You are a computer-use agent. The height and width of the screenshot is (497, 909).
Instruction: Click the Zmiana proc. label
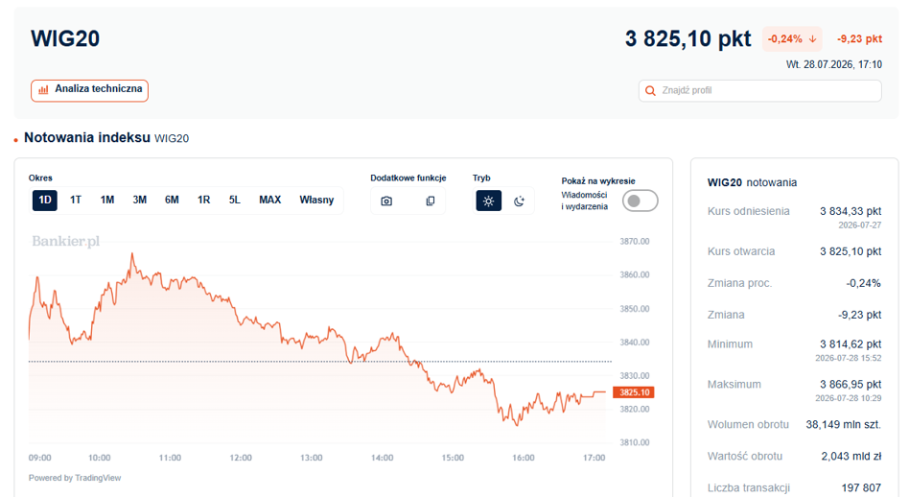(739, 283)
